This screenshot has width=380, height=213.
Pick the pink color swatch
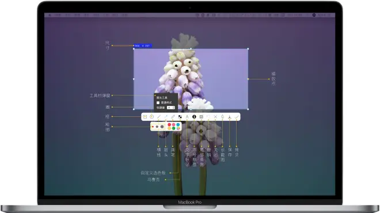click(x=174, y=125)
